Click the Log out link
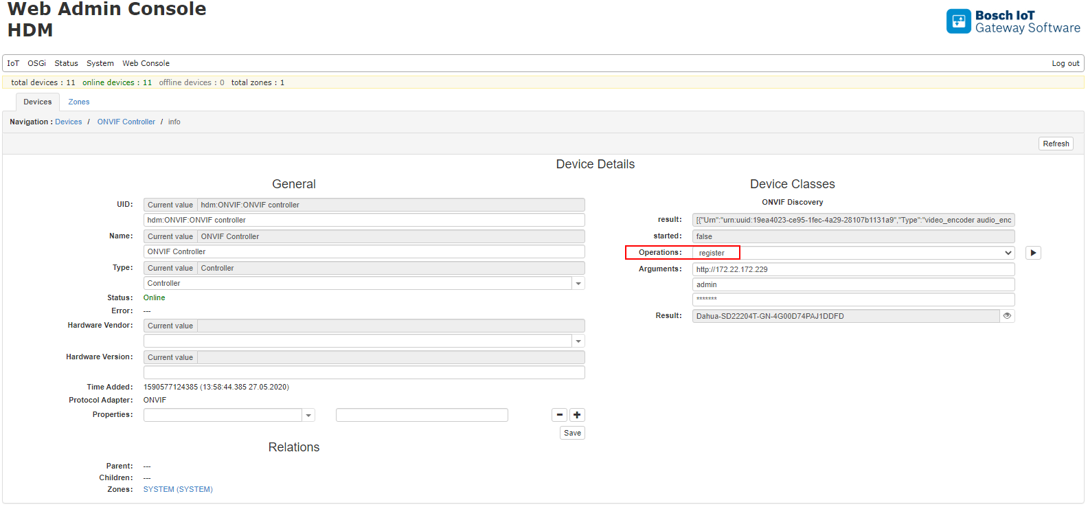Viewport: 1088px width, 507px height. point(1065,63)
